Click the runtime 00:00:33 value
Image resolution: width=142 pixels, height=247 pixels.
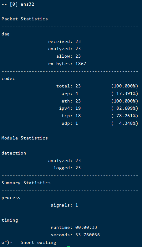point(86,227)
